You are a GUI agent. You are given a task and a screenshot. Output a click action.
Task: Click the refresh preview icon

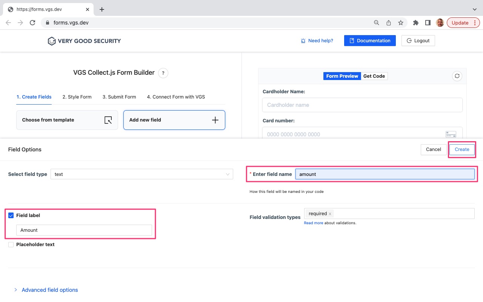457,76
